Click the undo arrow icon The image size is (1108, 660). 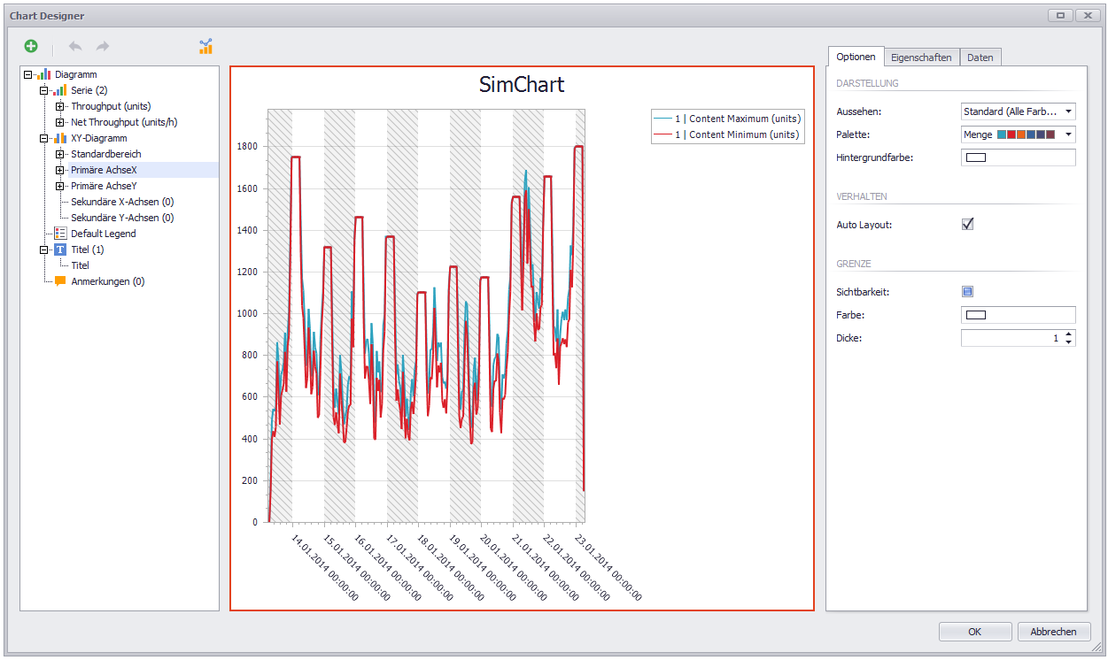[x=76, y=45]
